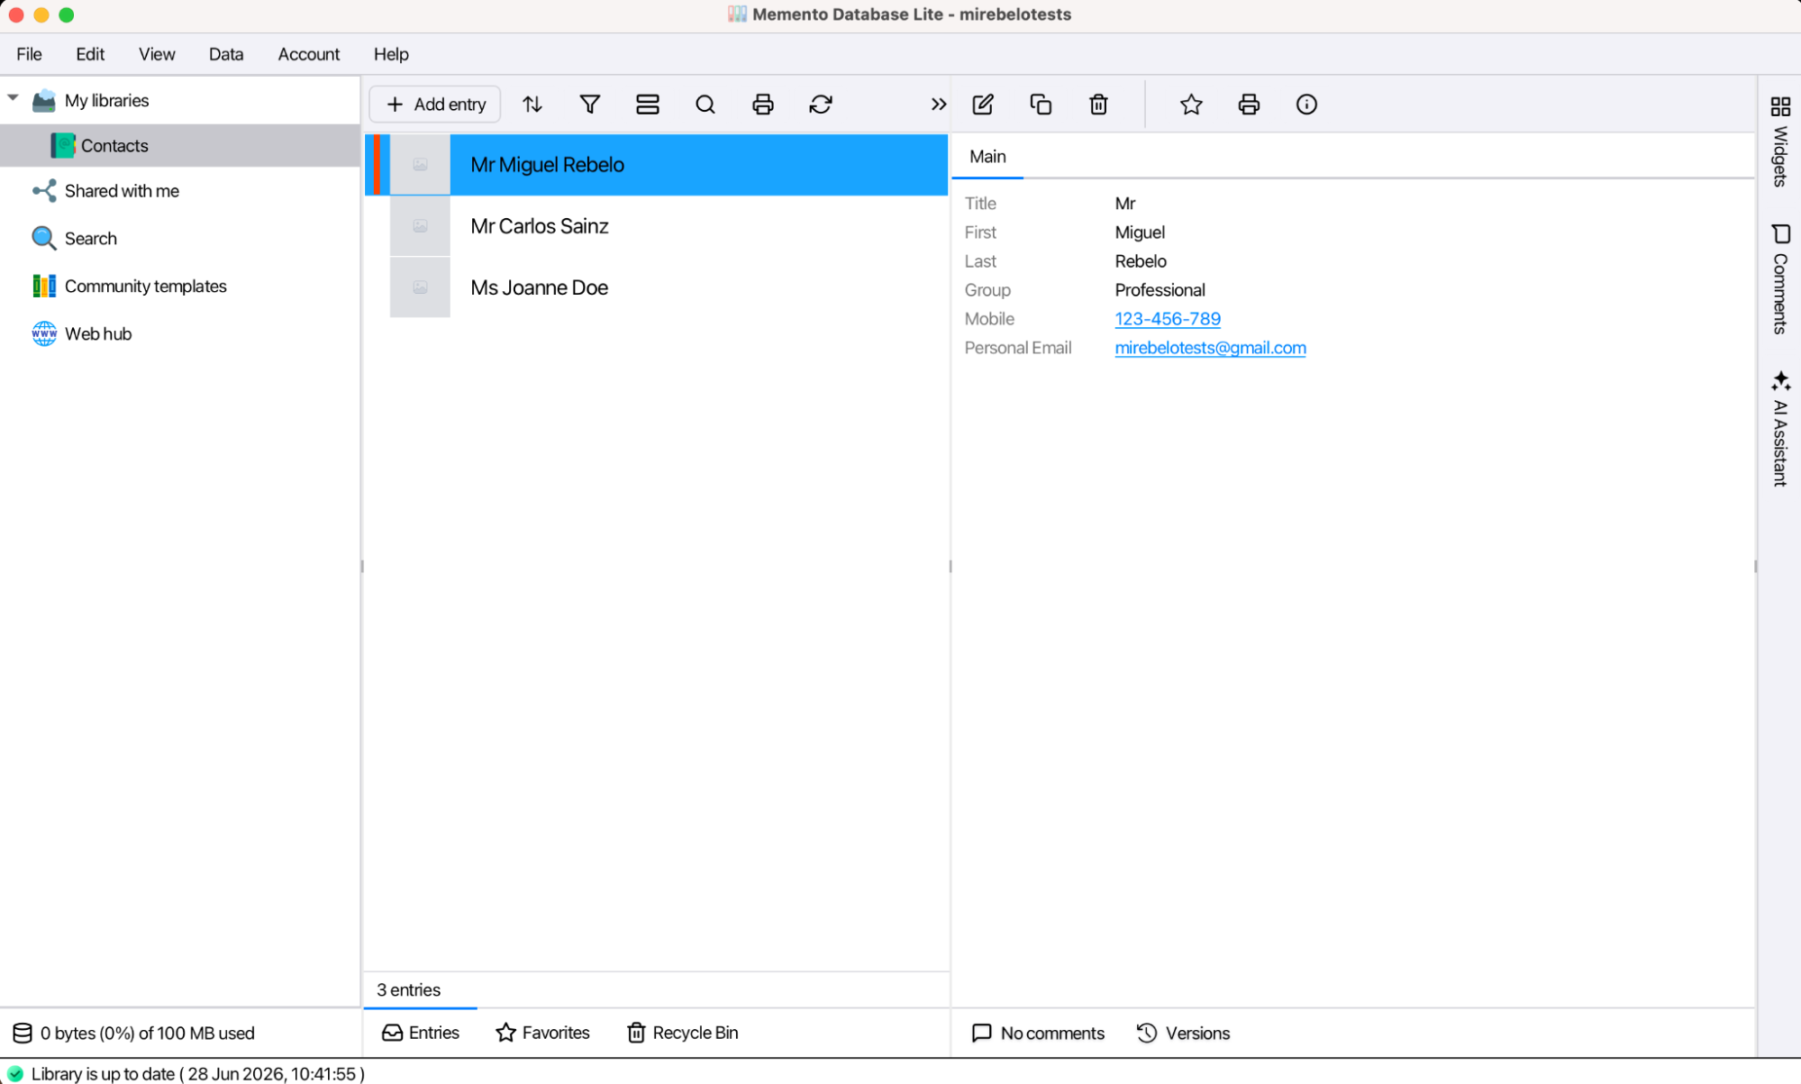Open the File menu
Viewport: 1801px width, 1084px height.
click(29, 54)
